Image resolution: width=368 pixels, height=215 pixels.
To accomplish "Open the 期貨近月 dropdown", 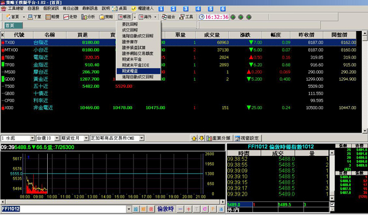I will pos(86,138).
